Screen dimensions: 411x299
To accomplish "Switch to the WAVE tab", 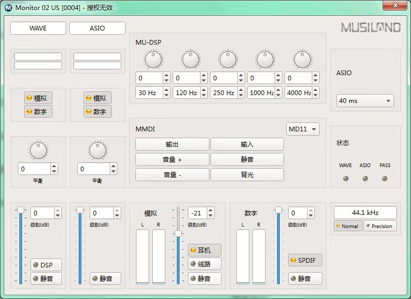I will pyautogui.click(x=38, y=28).
